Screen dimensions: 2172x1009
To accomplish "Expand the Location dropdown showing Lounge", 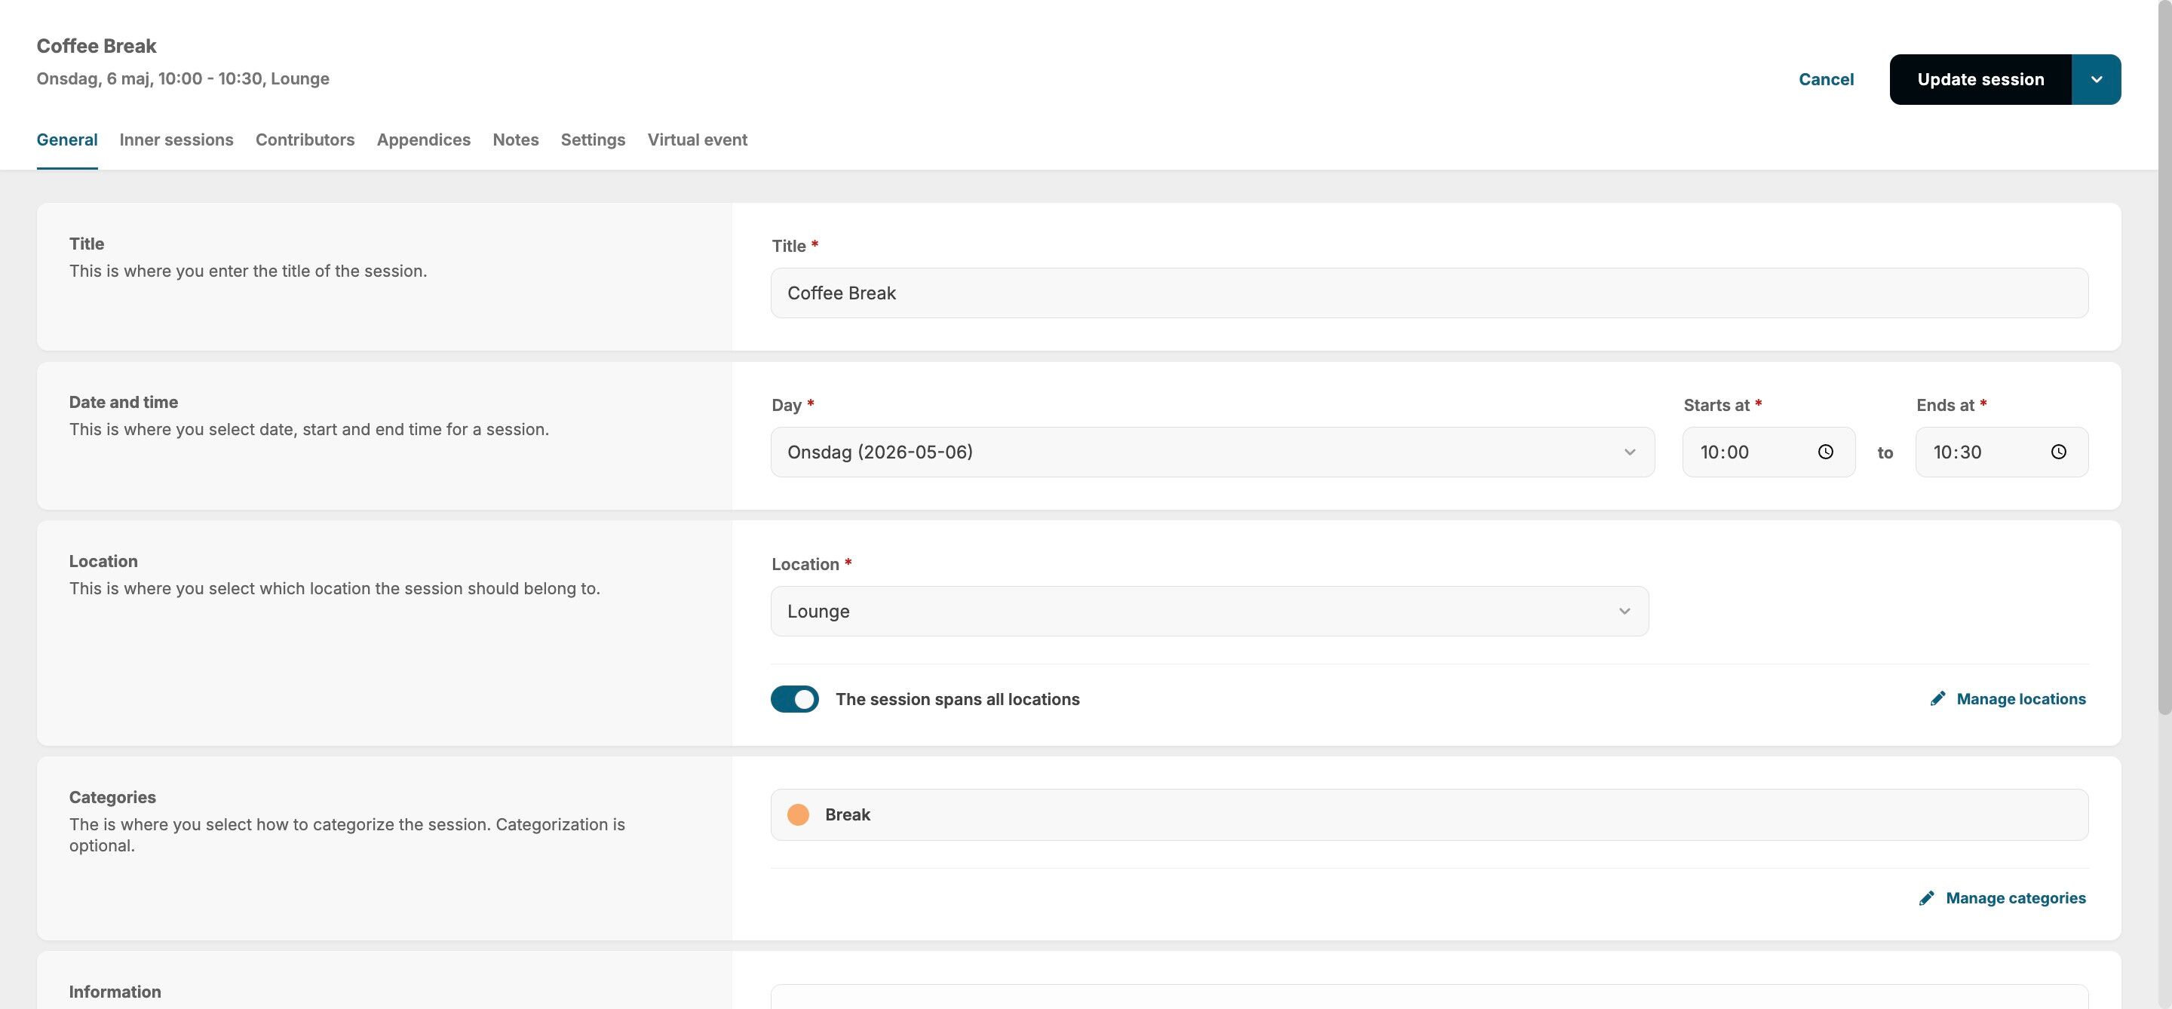I will 1209,611.
